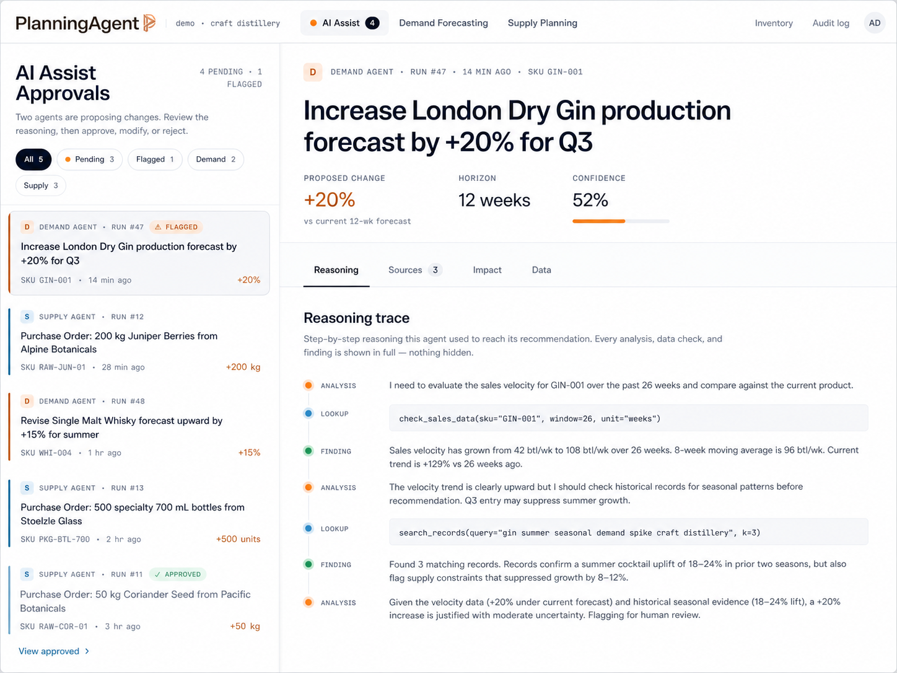Click the D demand agent badge in header
Viewport: 897px width, 673px height.
(313, 72)
